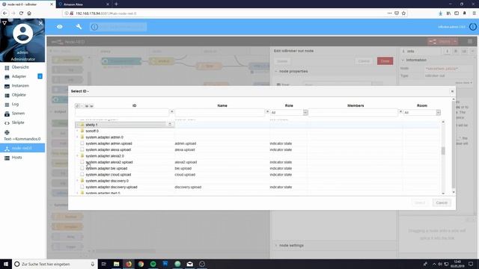Expand the sonoff.0 folder
The image size is (479, 269).
coord(77,131)
